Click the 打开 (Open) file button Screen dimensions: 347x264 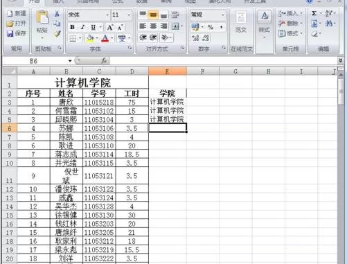tap(16, 24)
